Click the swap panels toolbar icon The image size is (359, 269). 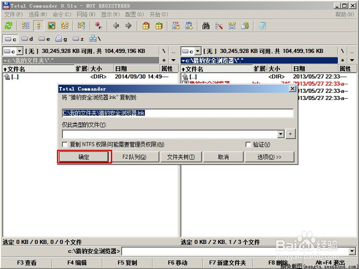coord(82,26)
